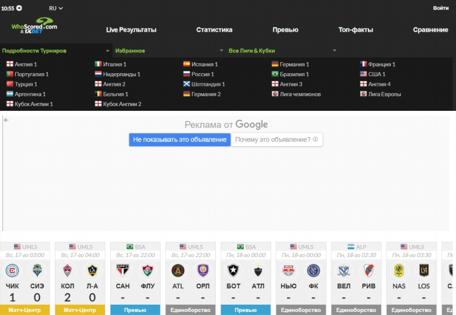Click the СИЭ Seattle Sounders crest
This screenshot has height=315, width=456.
coord(37,271)
